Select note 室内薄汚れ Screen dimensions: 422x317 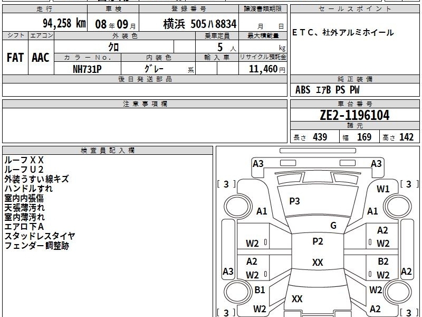24,217
